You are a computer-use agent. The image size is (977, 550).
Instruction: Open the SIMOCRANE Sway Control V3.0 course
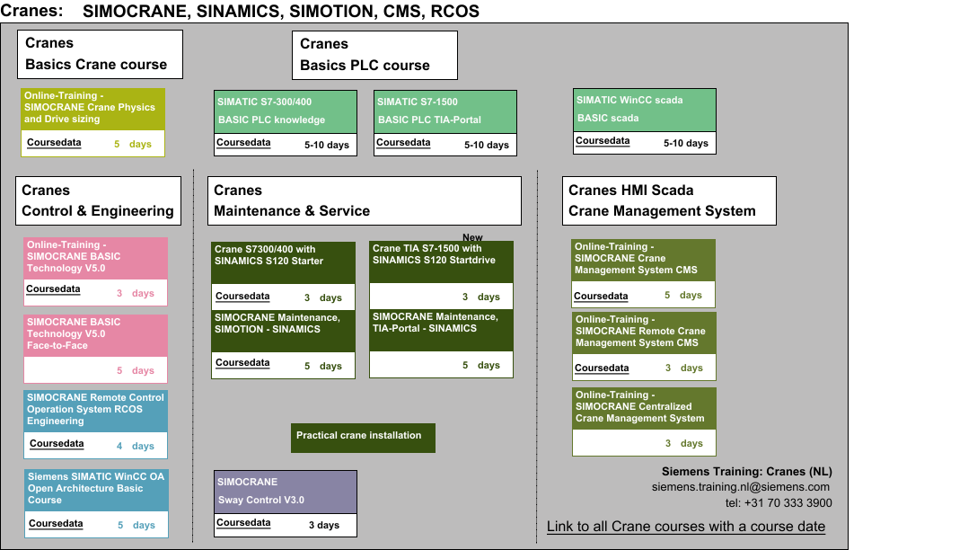point(286,491)
